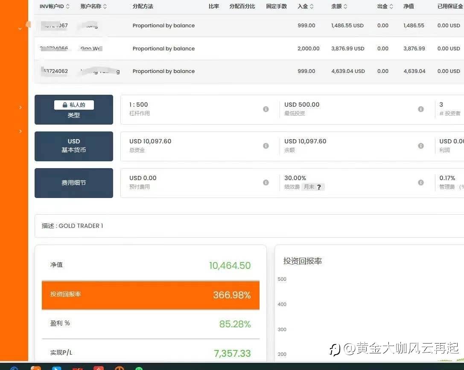The height and width of the screenshot is (370, 464).
Task: Open info icon beside USD 500.00 minimum investment
Action: pyautogui.click(x=421, y=109)
